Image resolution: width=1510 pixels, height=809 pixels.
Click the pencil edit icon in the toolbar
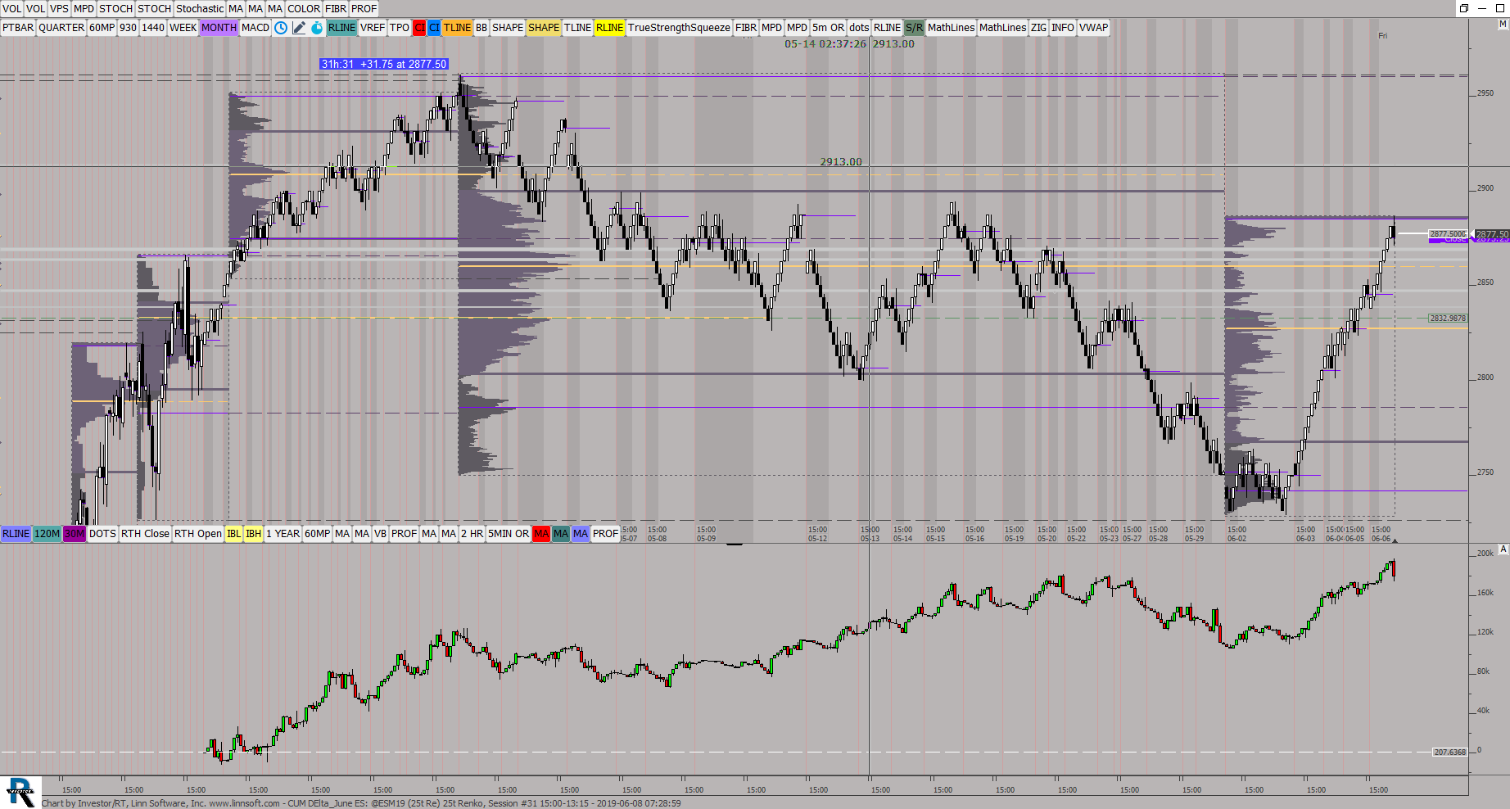[299, 28]
